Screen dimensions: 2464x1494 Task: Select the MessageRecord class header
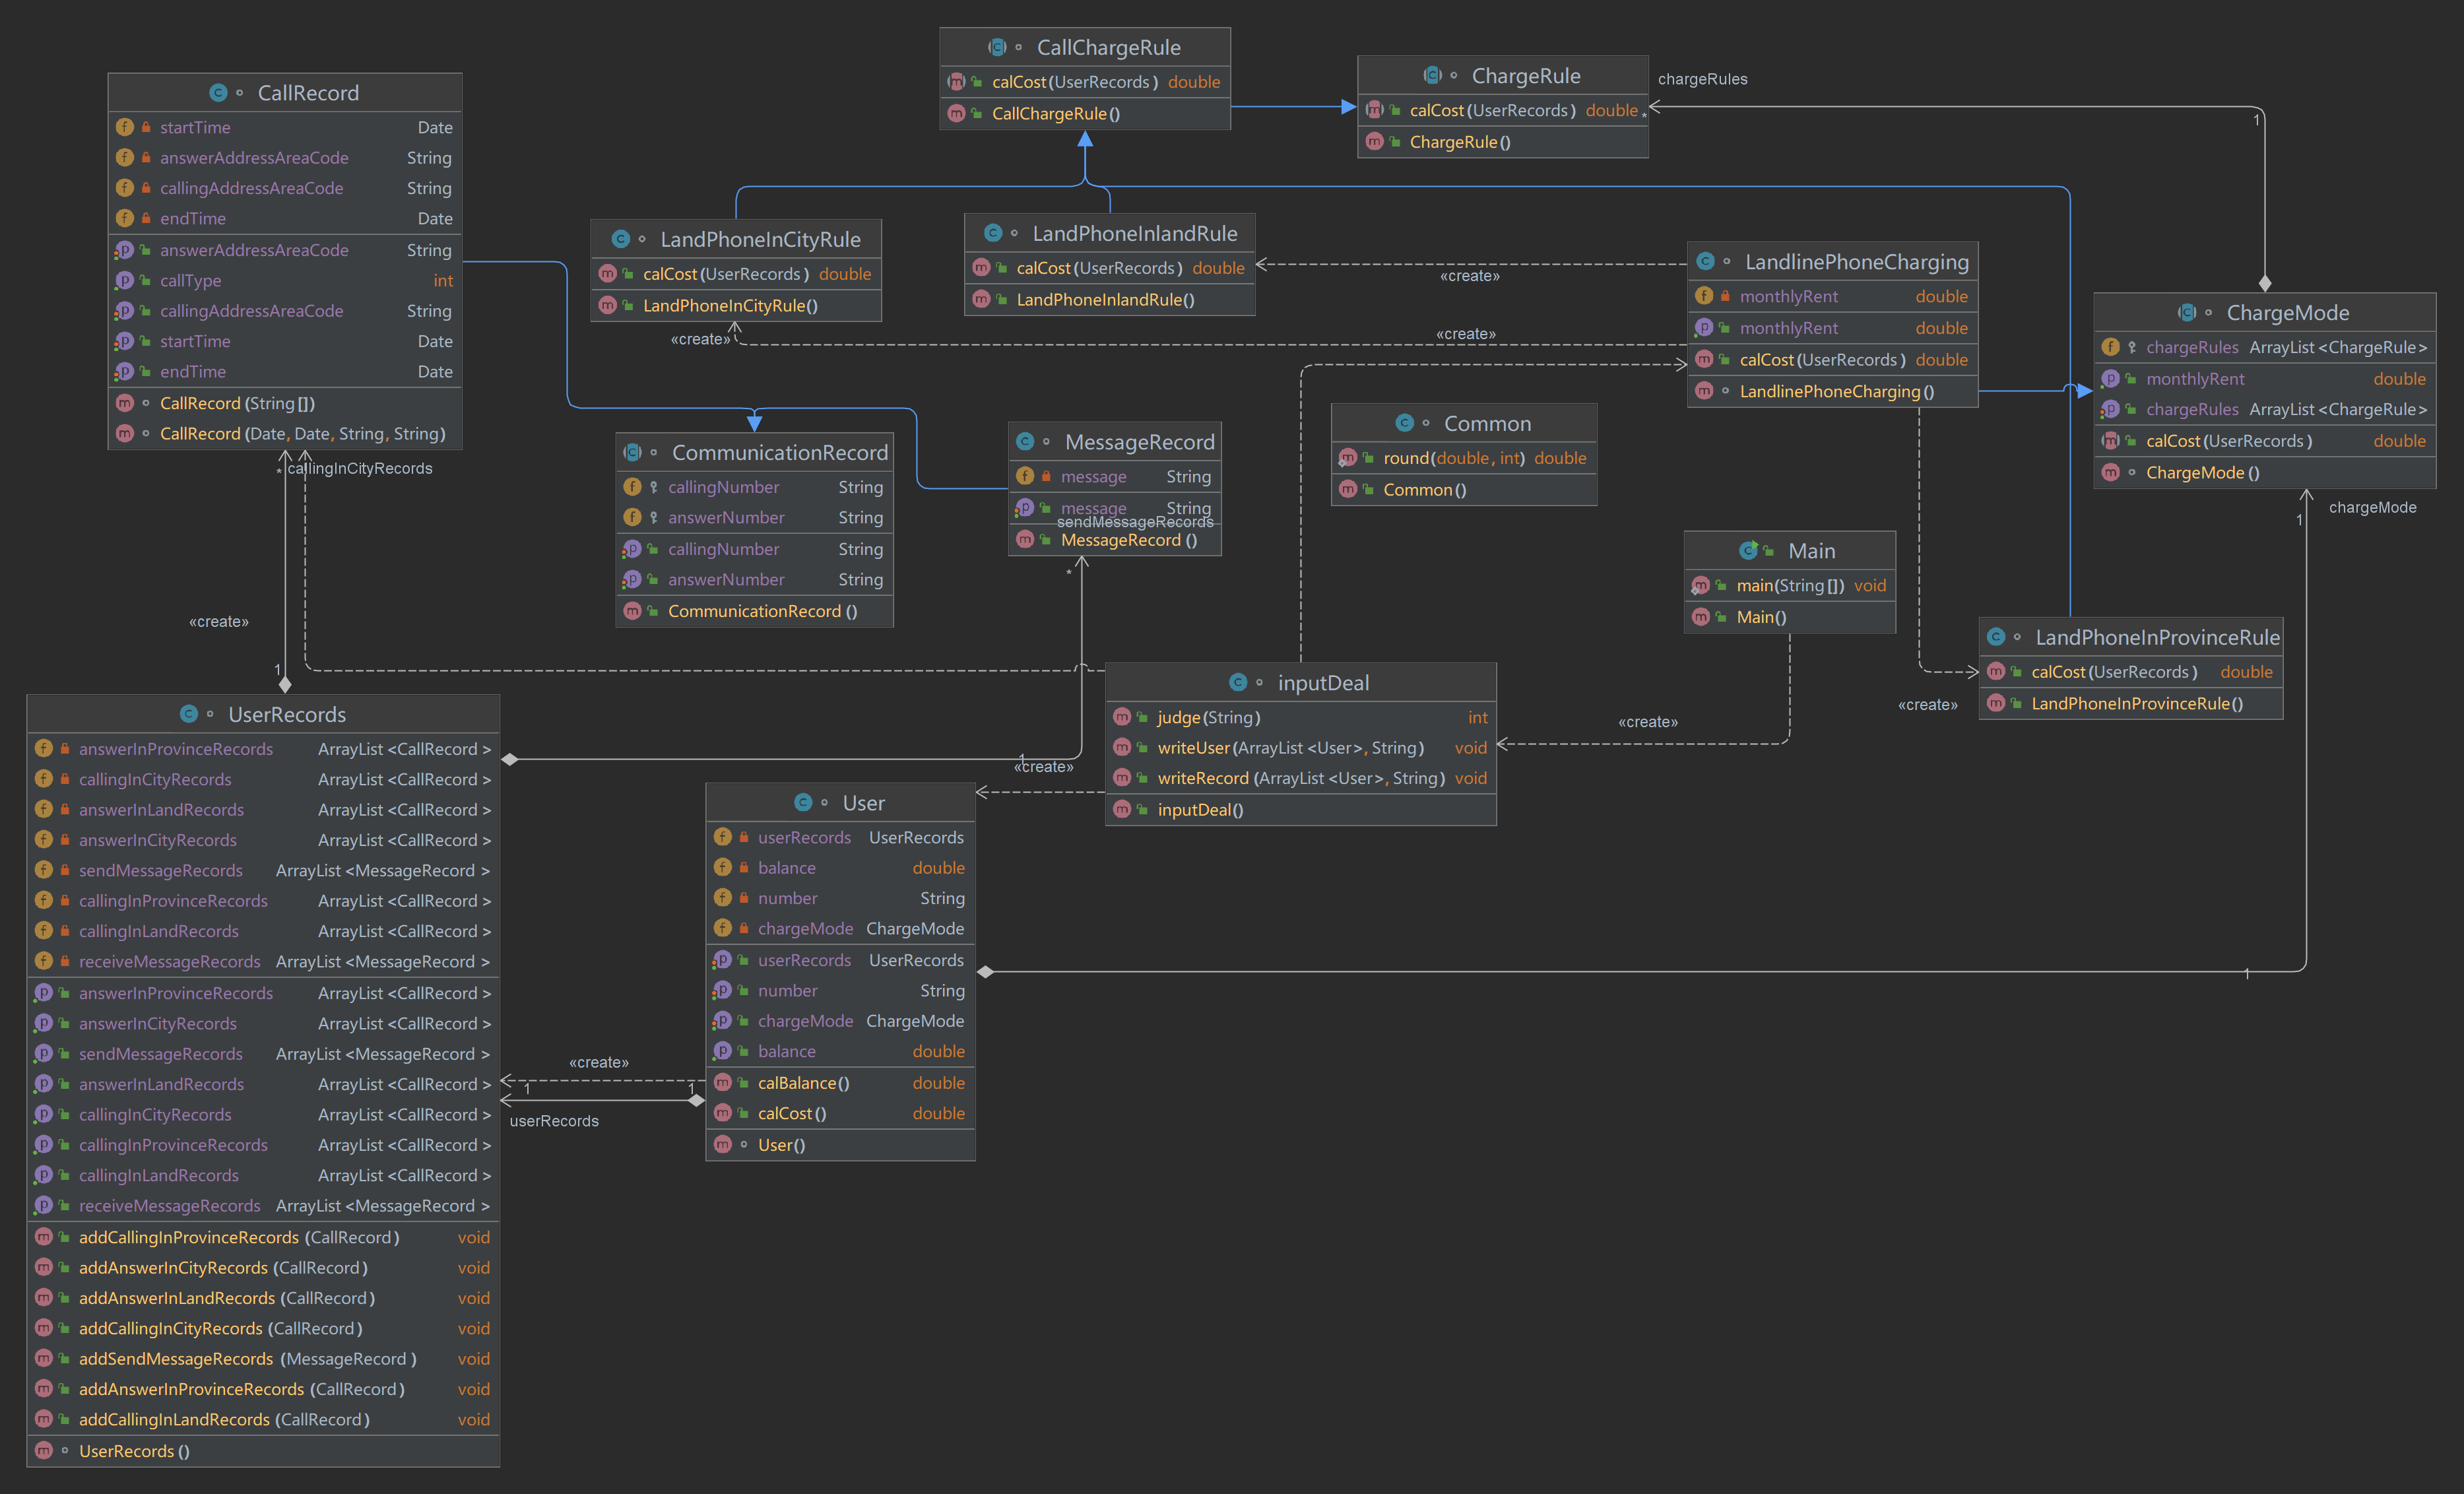click(x=1139, y=442)
